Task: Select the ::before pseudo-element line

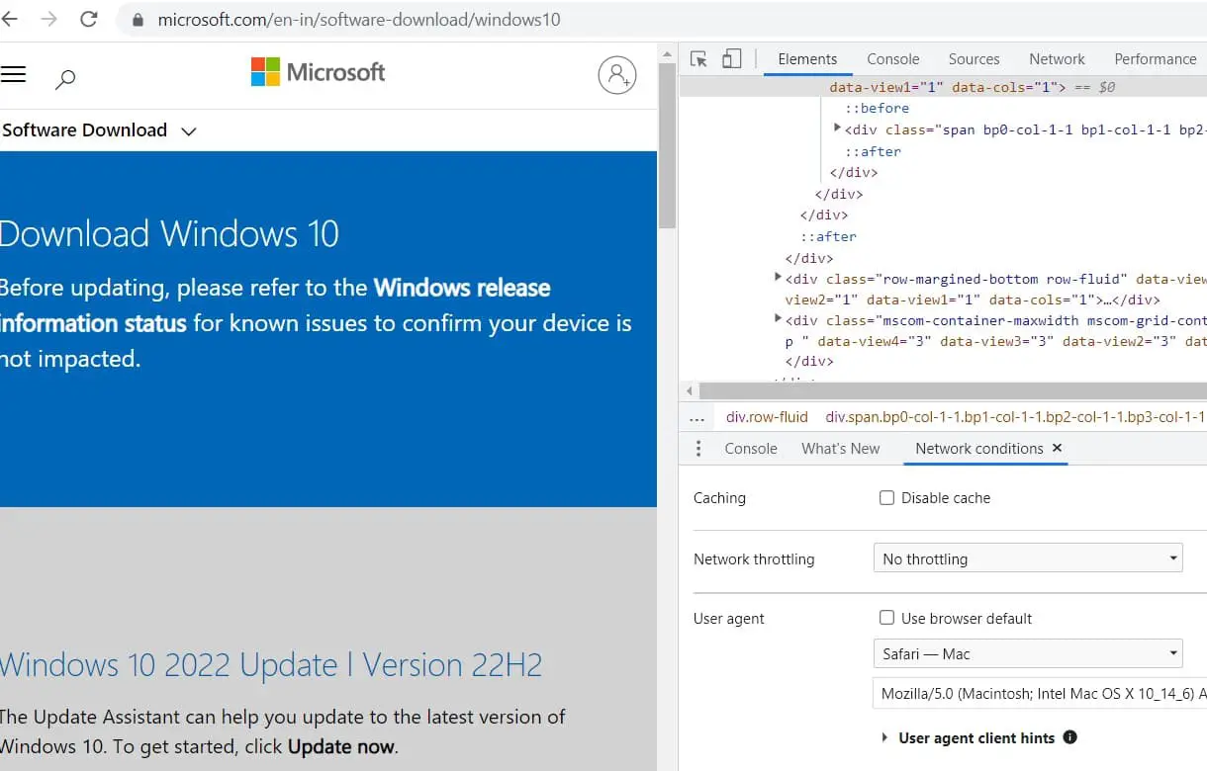Action: pos(877,108)
